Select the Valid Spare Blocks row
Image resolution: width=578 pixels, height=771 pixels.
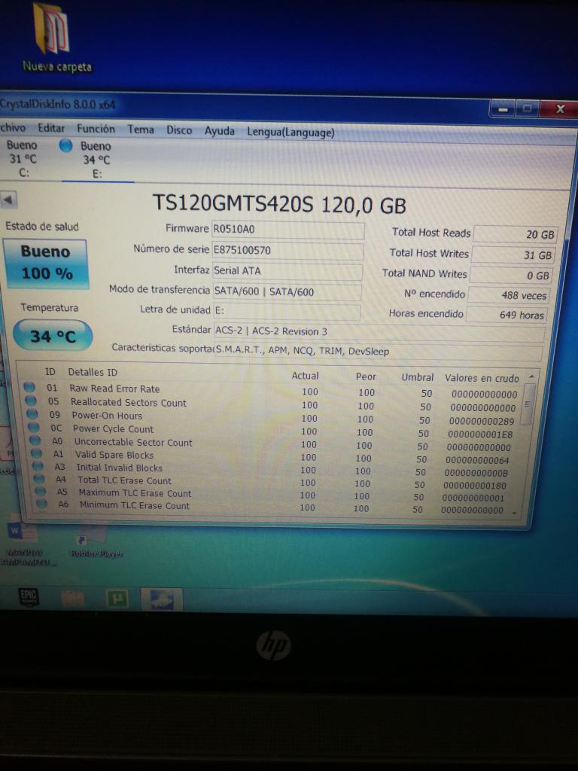pos(271,457)
